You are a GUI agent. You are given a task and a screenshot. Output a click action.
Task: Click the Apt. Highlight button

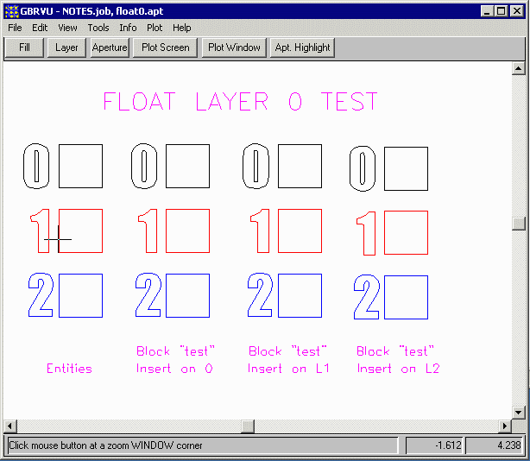[x=302, y=47]
